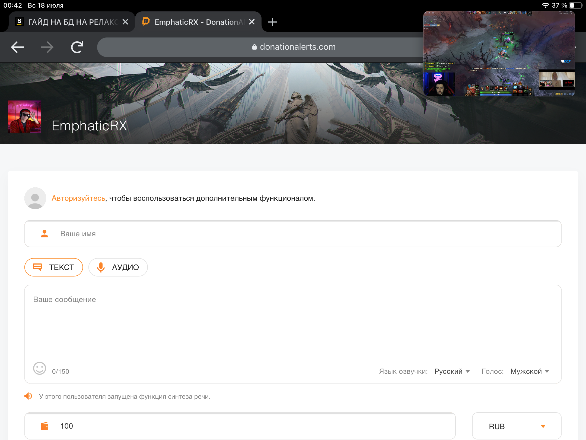Focus the Ваше имя name field

[293, 234]
